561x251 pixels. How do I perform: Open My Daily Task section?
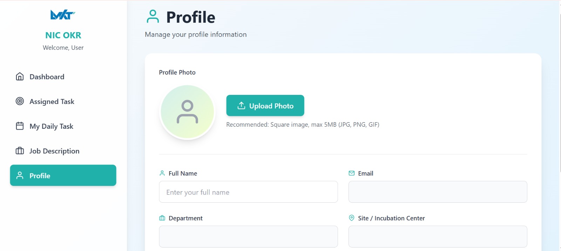point(51,126)
